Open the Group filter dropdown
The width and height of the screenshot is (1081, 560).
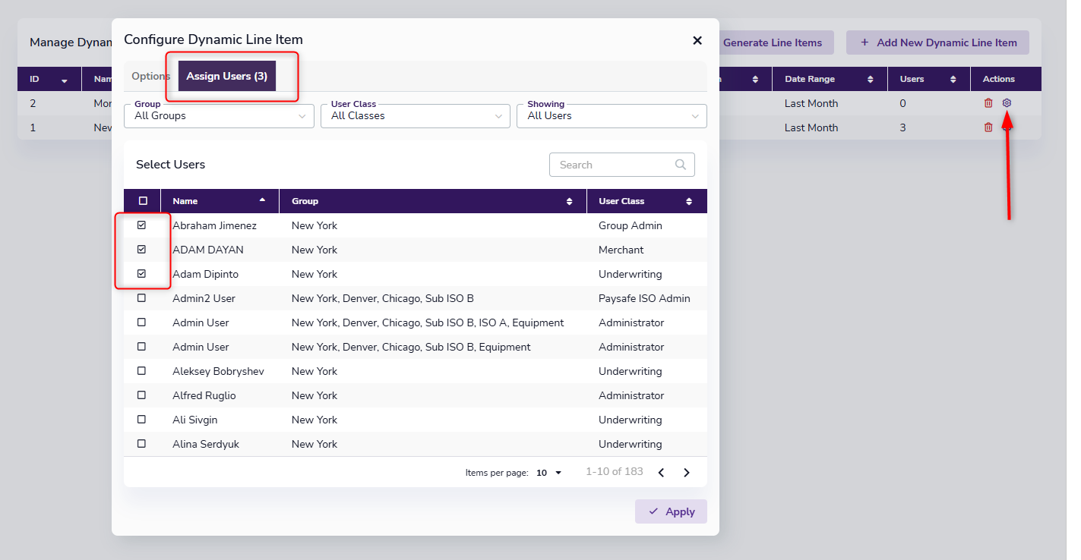click(219, 116)
